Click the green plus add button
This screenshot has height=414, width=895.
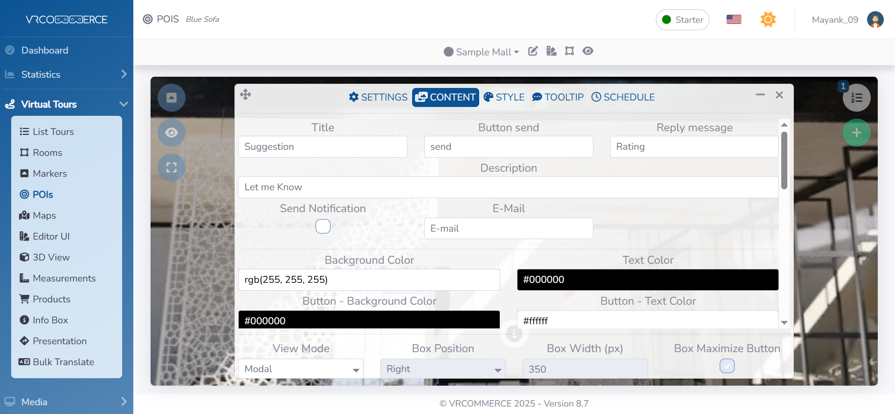pyautogui.click(x=856, y=133)
